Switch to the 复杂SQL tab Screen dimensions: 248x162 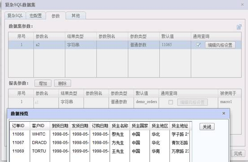click(15, 16)
